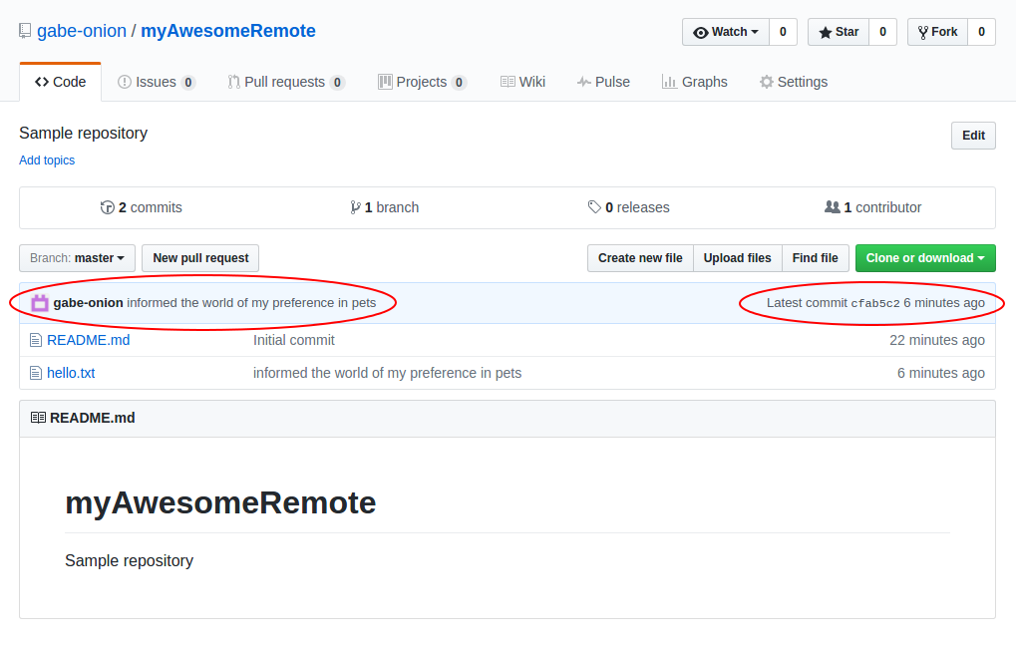
Task: View the 2 commits link
Action: pos(142,207)
